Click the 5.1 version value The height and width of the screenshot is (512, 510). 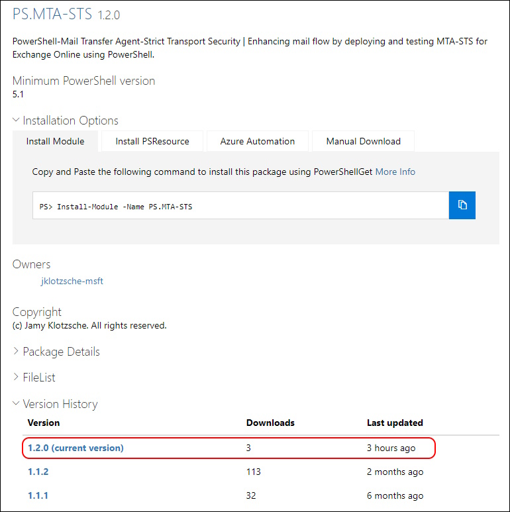coord(18,94)
